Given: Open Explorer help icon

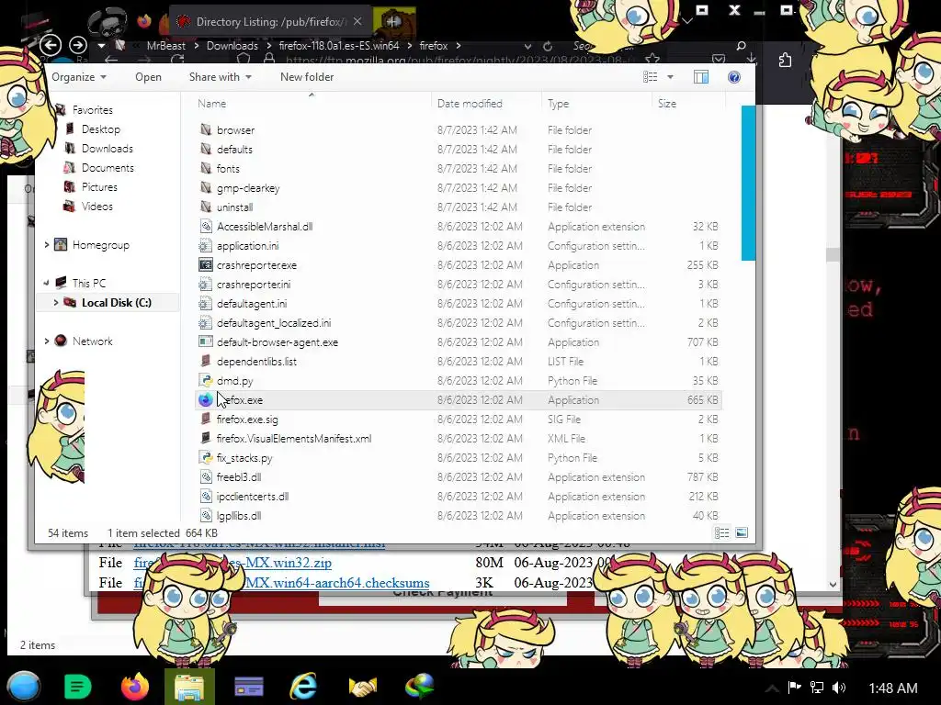Looking at the screenshot, I should (734, 77).
